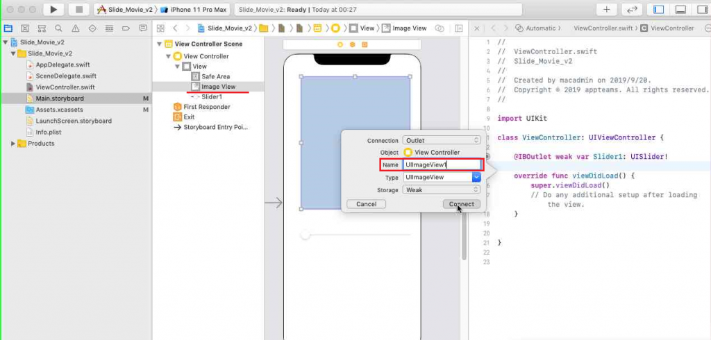Go back in storyboard editor history
711x340 pixels.
[x=175, y=28]
